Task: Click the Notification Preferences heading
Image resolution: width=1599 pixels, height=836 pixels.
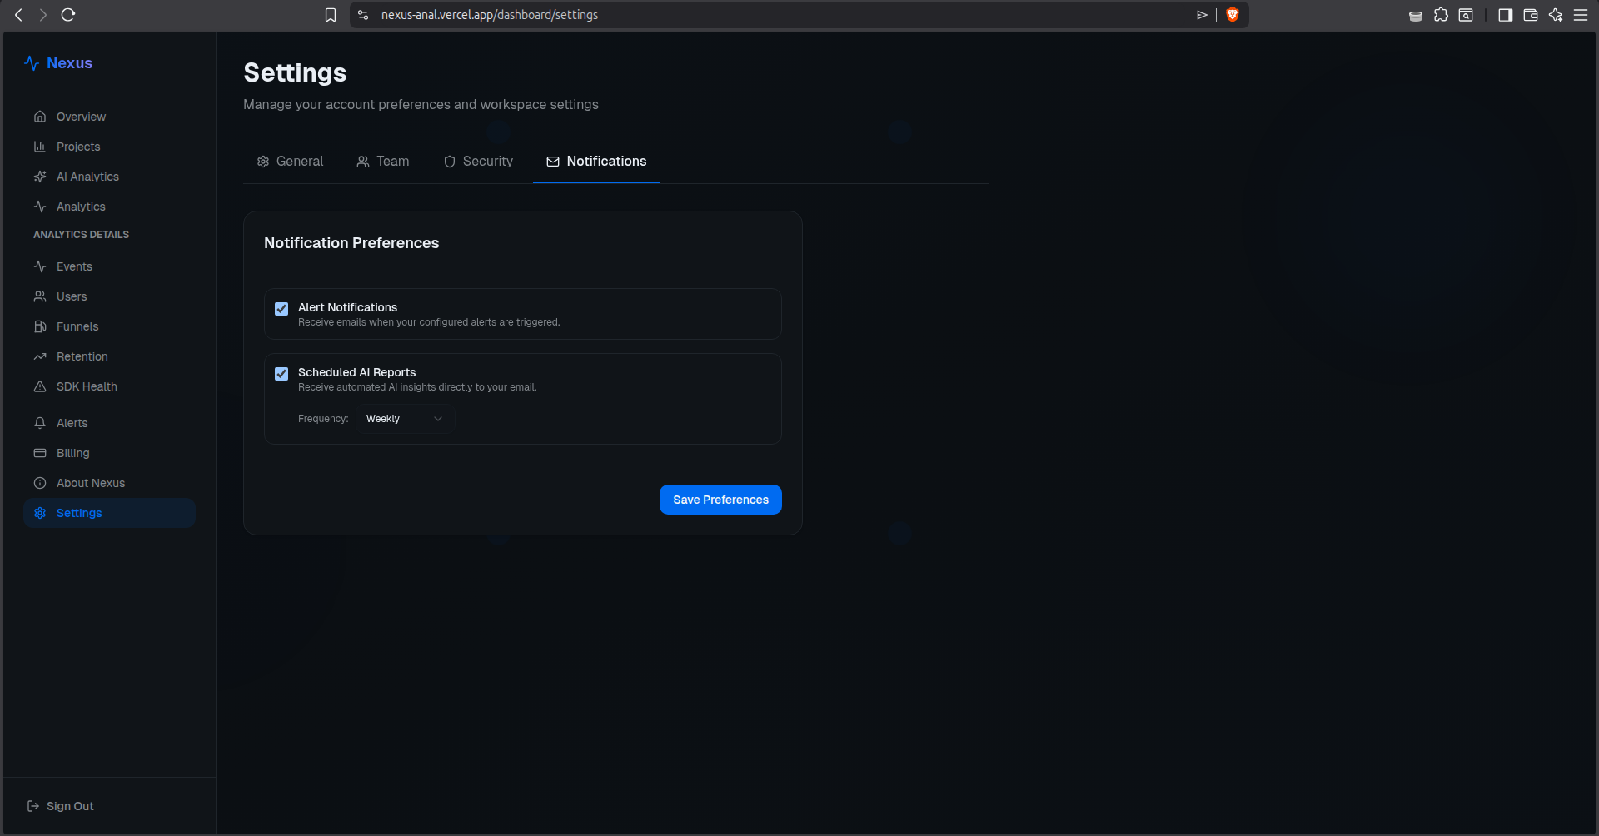Action: point(351,243)
